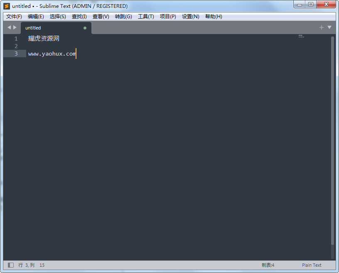Click the unsaved dot on untitled tab
Screen dimensions: 339x273
85,28
